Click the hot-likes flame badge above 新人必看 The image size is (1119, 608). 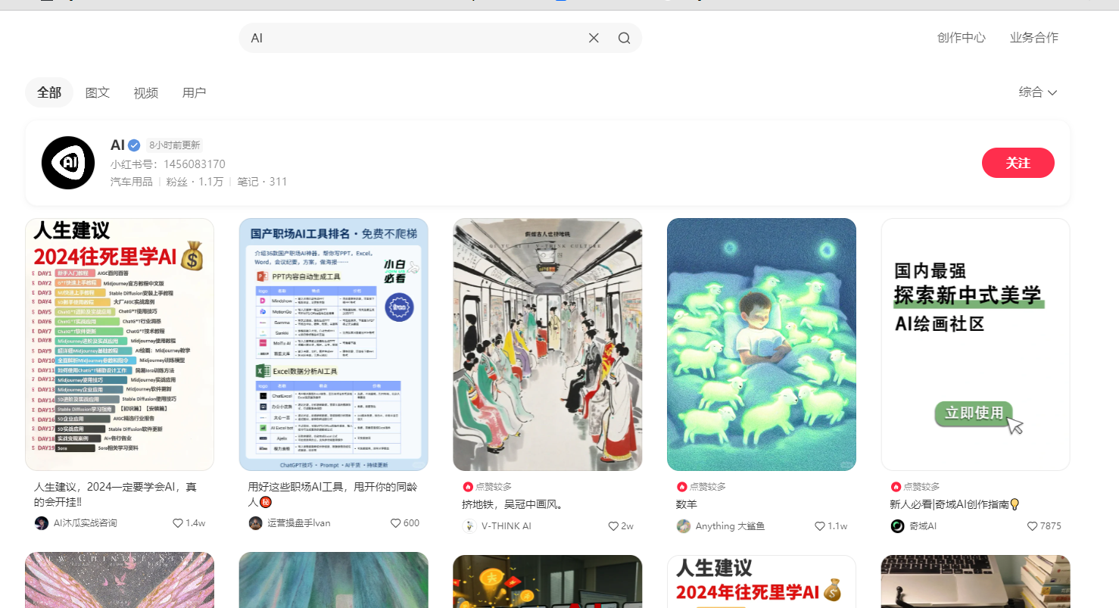896,487
